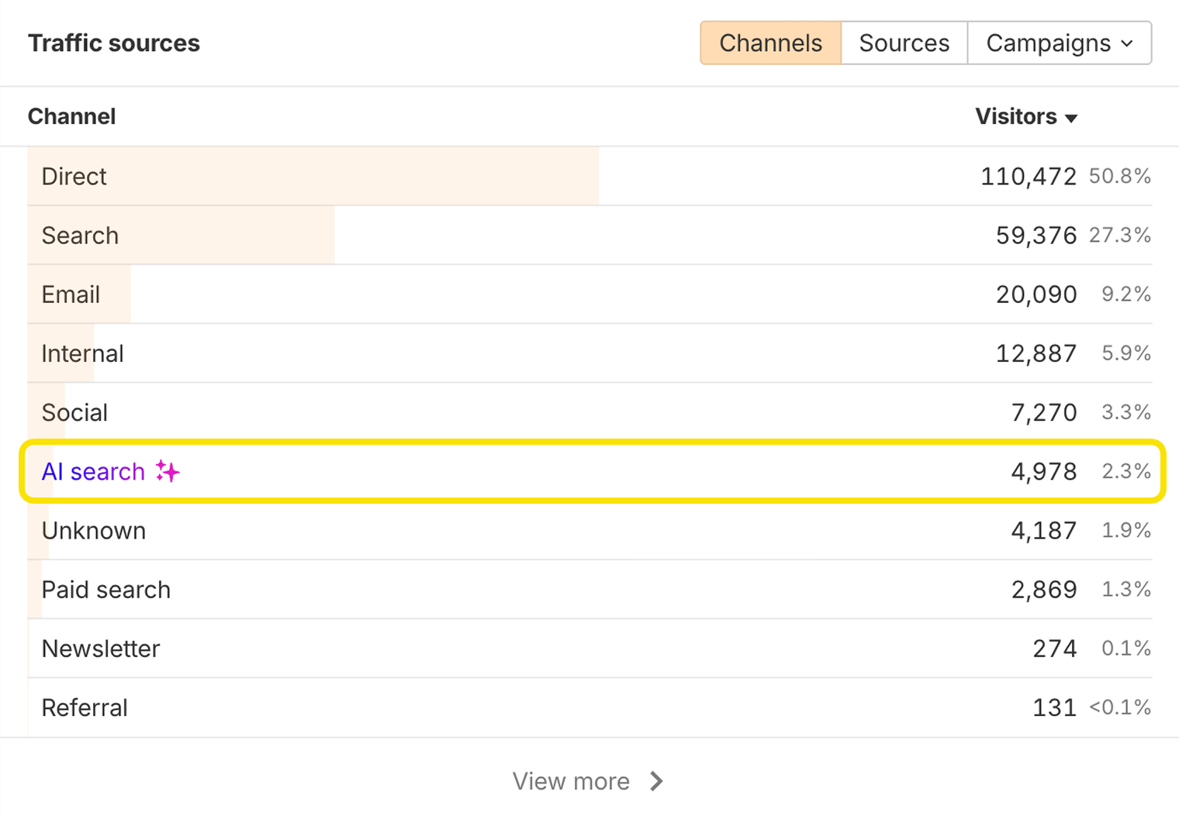Click the View more button
The image size is (1179, 823).
coord(572,781)
